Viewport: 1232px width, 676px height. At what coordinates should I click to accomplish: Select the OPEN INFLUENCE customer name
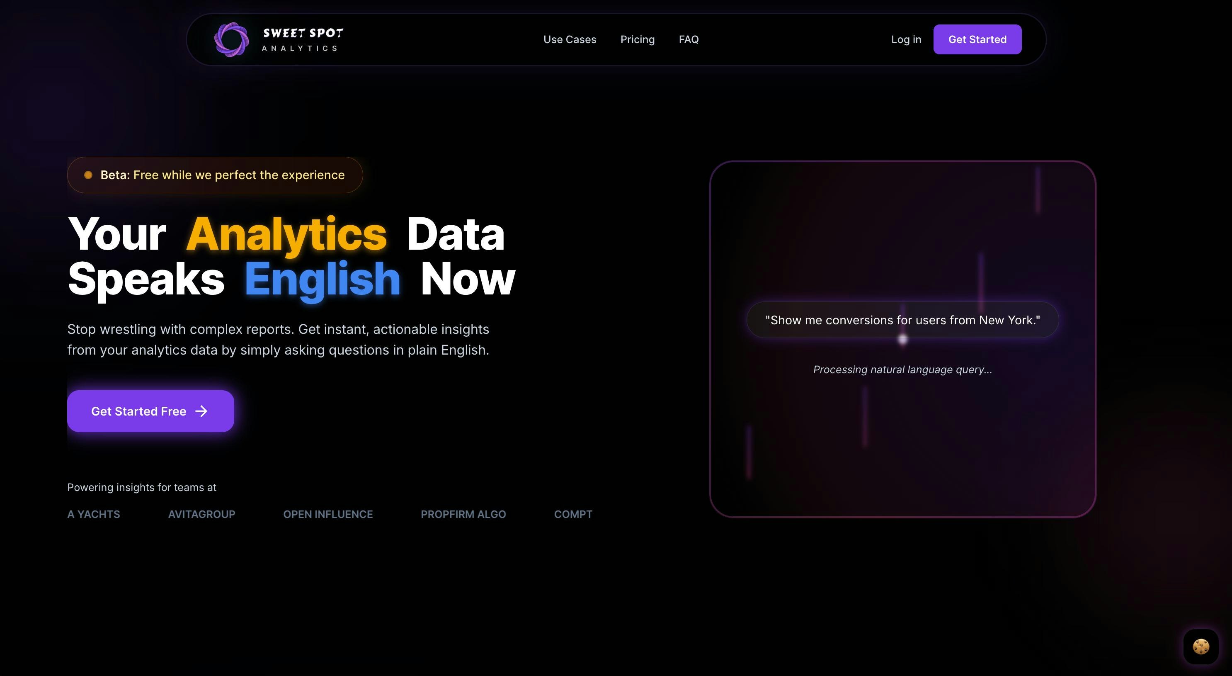(x=327, y=514)
